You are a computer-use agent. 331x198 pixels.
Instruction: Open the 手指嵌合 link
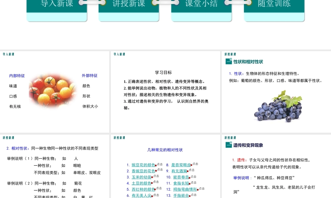pyautogui.click(x=181, y=195)
